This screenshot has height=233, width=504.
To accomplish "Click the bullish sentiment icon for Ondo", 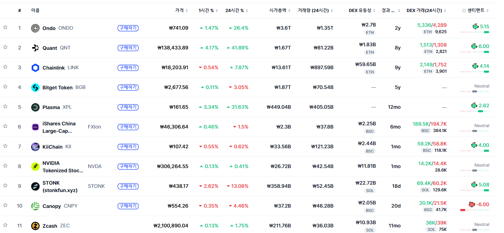I will click(x=475, y=26).
